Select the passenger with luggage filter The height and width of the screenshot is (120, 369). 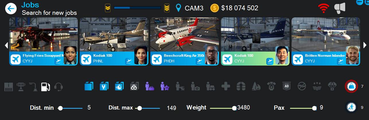point(149,86)
